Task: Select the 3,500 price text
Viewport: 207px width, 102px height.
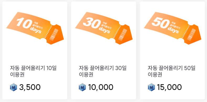Action: (30, 87)
